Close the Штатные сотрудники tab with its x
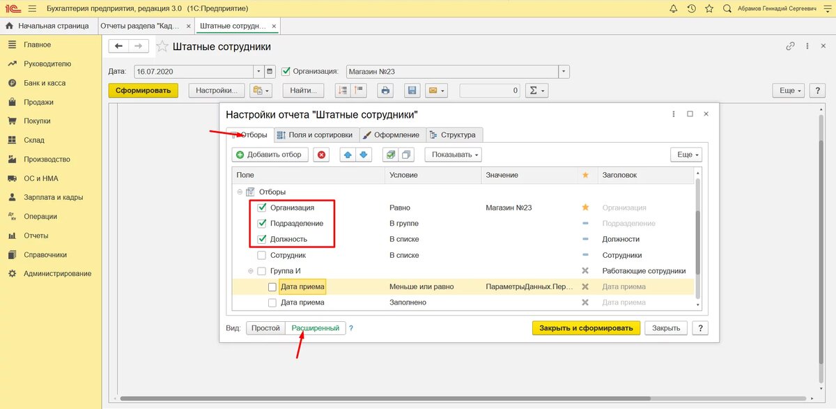This screenshot has height=409, width=836. click(x=274, y=26)
